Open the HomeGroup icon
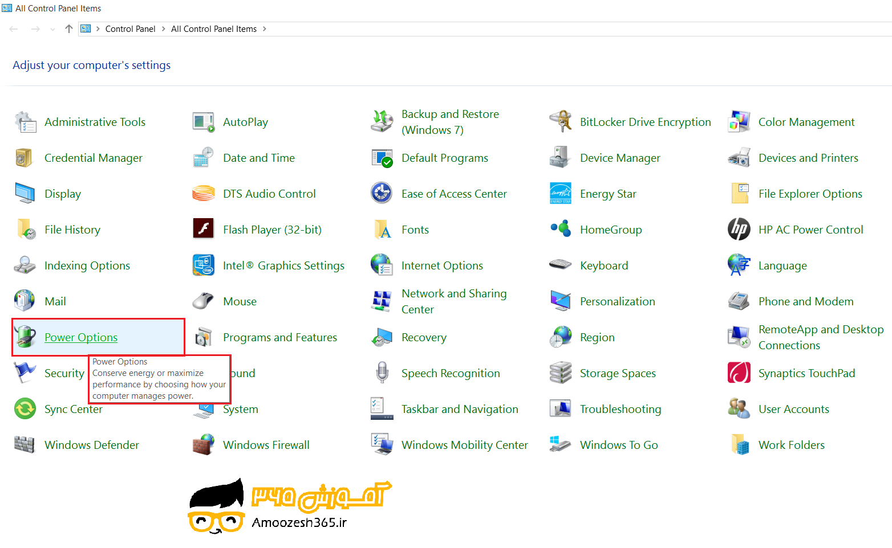Image resolution: width=892 pixels, height=548 pixels. pos(560,230)
